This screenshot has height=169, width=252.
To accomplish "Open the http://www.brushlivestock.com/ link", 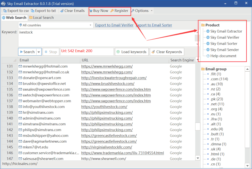I will pyautogui.click(x=108, y=84).
